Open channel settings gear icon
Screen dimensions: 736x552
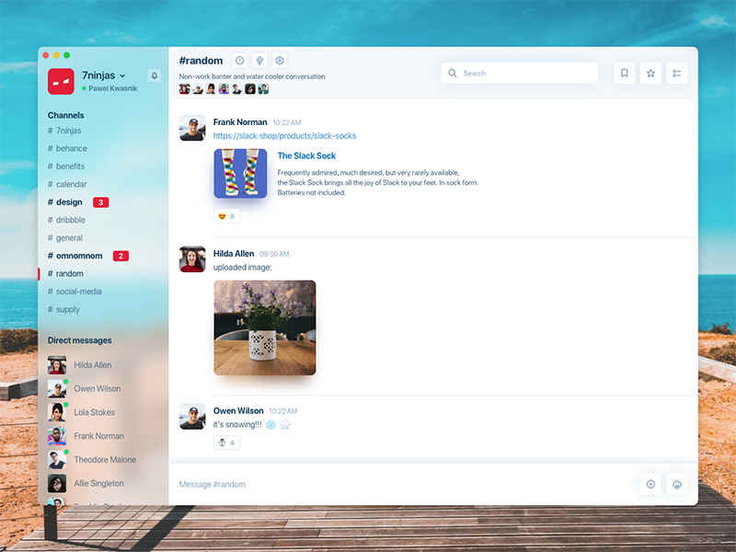pyautogui.click(x=280, y=61)
